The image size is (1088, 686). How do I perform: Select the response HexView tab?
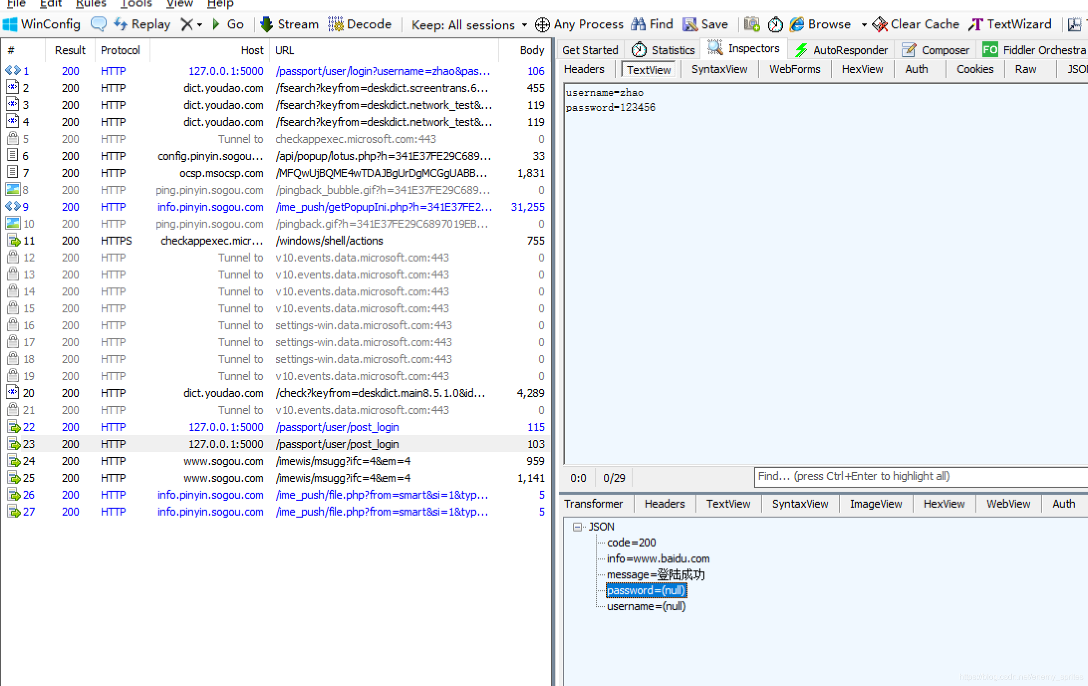pos(944,504)
